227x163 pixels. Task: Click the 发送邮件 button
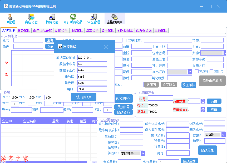(189, 85)
